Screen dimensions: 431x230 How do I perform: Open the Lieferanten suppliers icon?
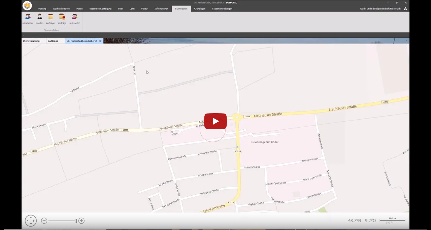(x=74, y=19)
